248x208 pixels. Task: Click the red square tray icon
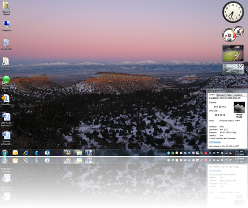pyautogui.click(x=206, y=153)
